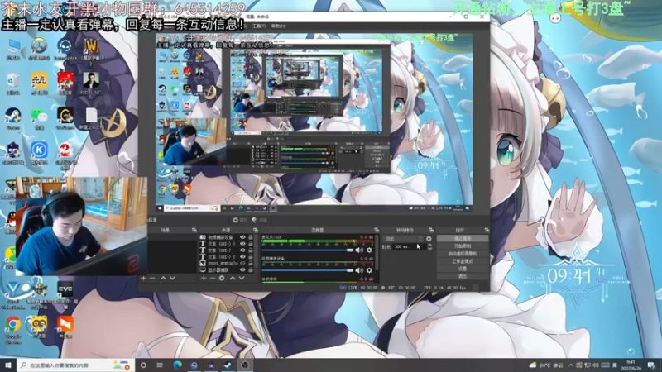Toggle lock on the 显示器捕获 source

251,270
